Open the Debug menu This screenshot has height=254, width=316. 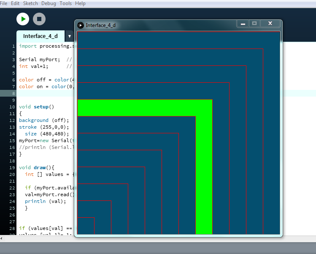click(49, 3)
